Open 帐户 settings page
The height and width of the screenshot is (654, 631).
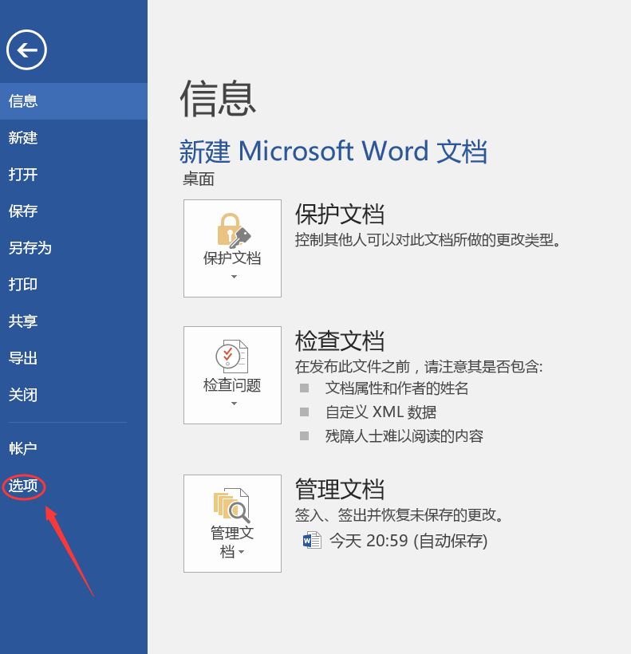(x=73, y=449)
